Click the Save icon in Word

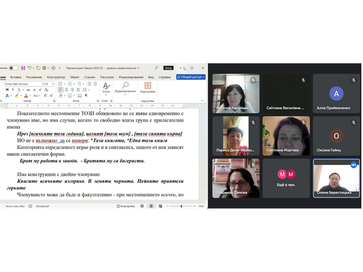point(23,68)
